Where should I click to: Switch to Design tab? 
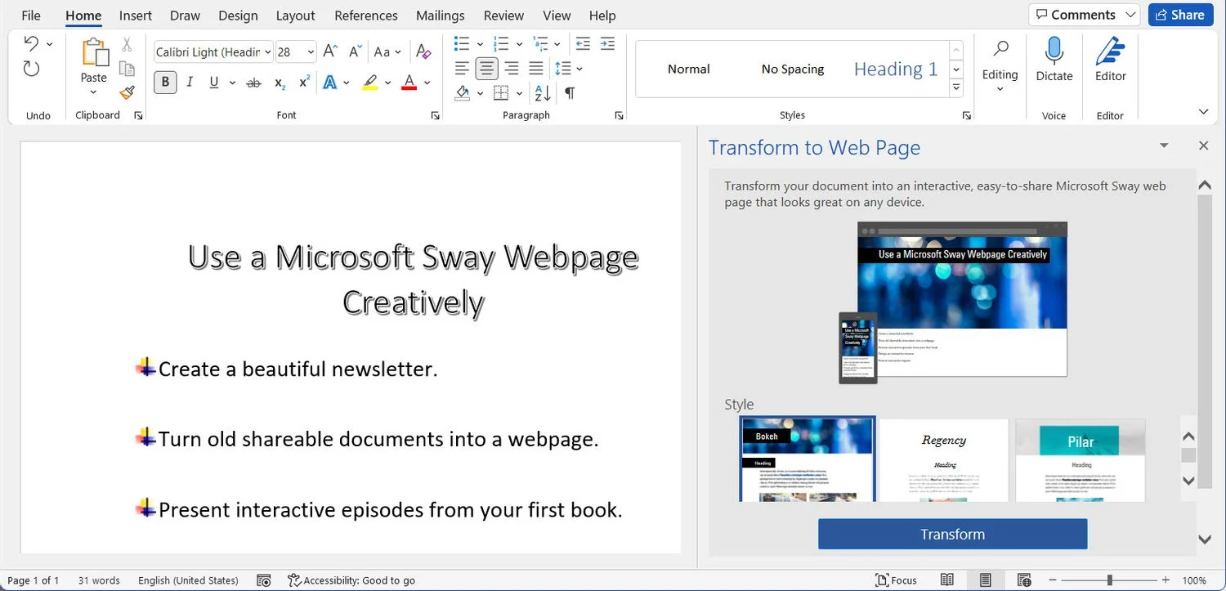(x=238, y=16)
